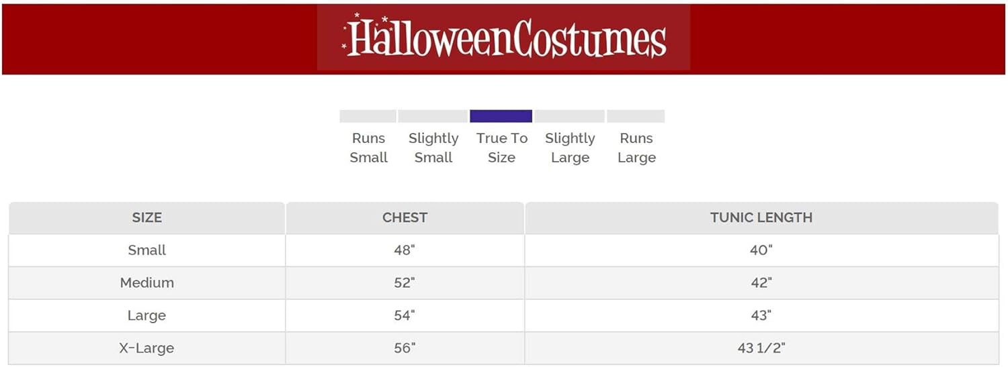The image size is (1008, 367).
Task: Click the 48" chest measurement cell
Action: pyautogui.click(x=405, y=250)
